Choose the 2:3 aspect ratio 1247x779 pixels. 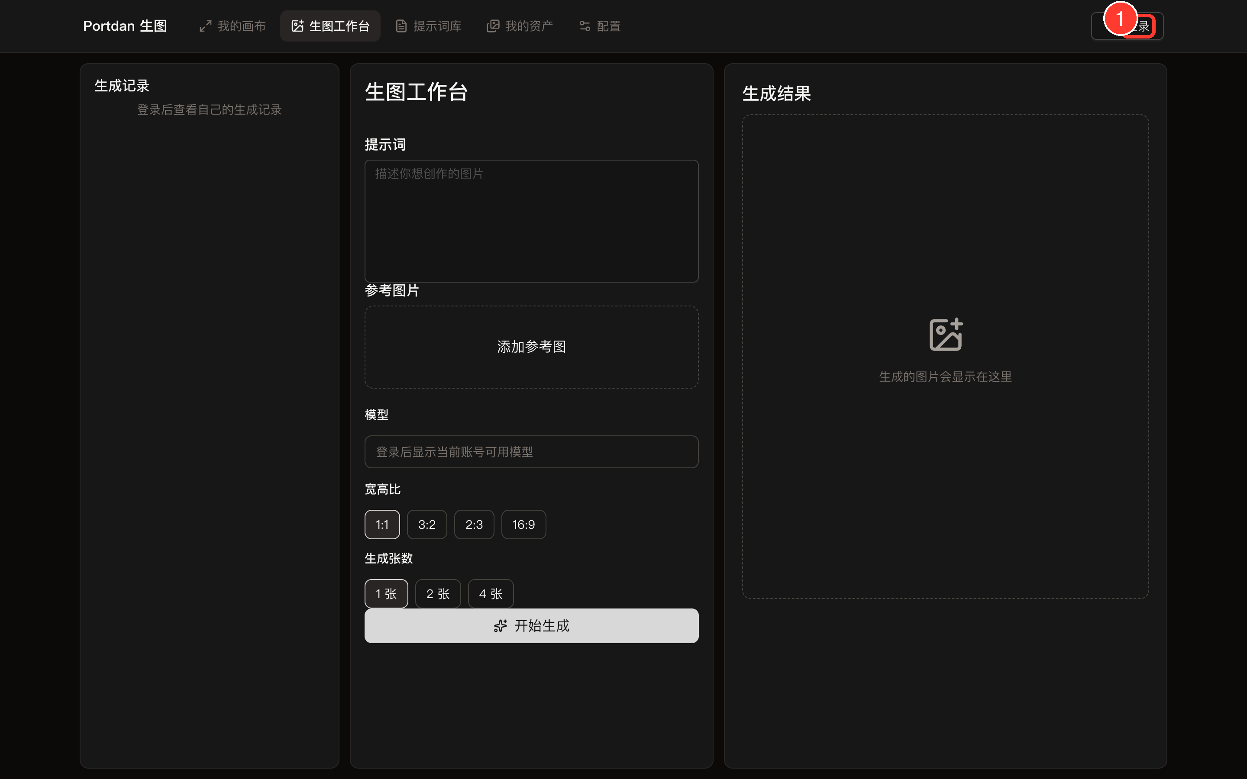point(474,525)
